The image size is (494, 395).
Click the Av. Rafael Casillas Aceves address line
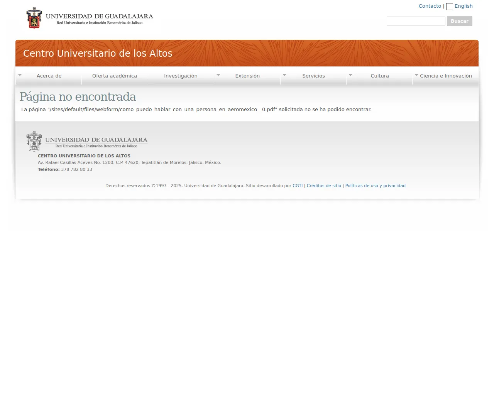point(129,163)
